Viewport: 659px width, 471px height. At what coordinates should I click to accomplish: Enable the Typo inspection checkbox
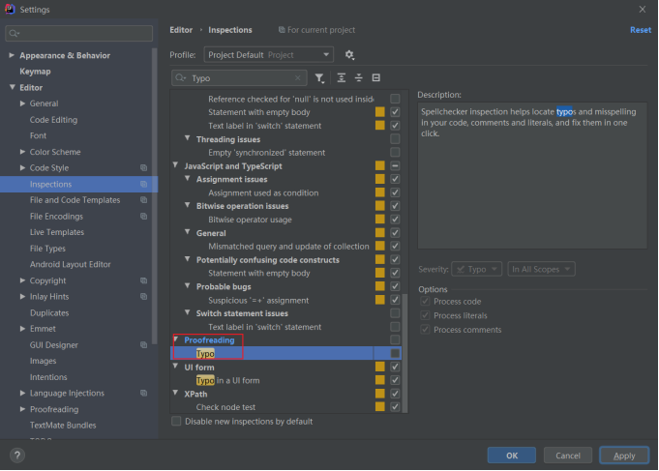(395, 353)
